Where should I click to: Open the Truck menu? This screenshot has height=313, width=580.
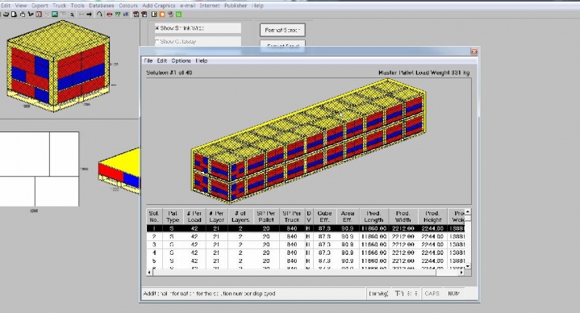[x=59, y=6]
